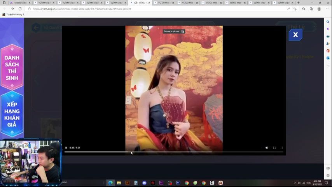Close the video popup with blue X
Viewport: 332px width, 187px height.
click(295, 35)
